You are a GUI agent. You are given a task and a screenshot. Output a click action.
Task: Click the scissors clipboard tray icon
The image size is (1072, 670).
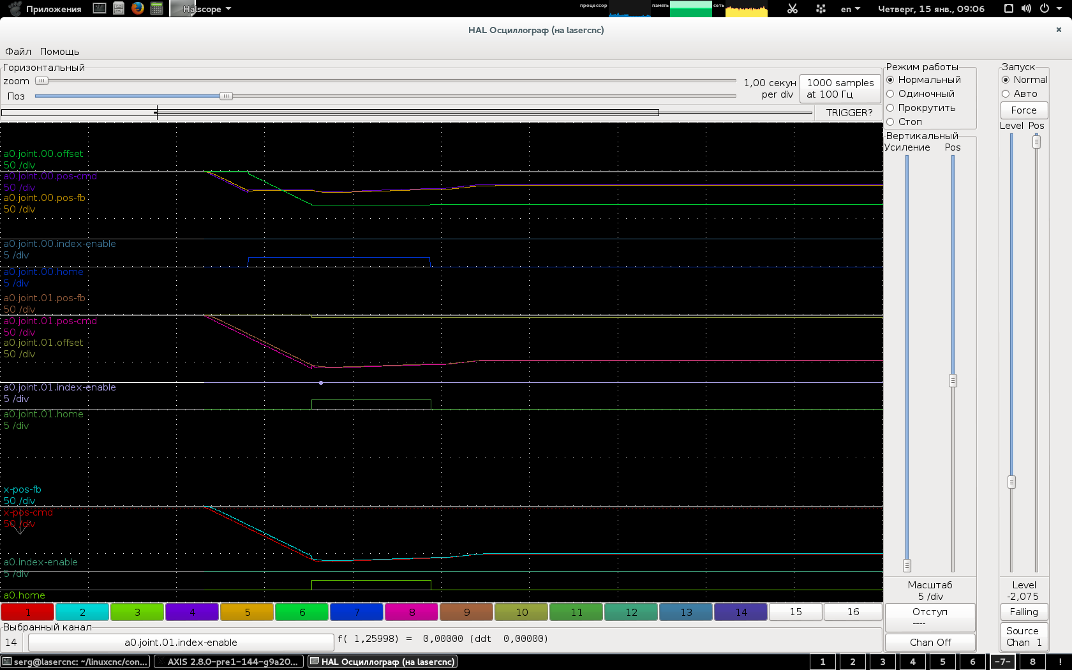[793, 9]
